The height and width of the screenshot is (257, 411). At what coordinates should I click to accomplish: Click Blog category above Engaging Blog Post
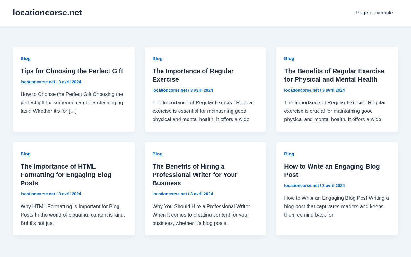(x=289, y=154)
